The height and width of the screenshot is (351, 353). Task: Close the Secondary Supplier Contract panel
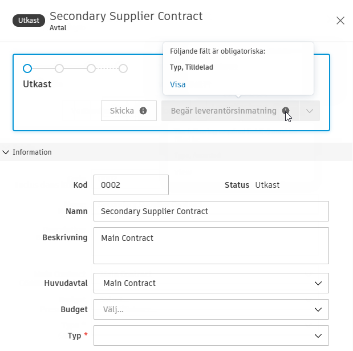(340, 21)
